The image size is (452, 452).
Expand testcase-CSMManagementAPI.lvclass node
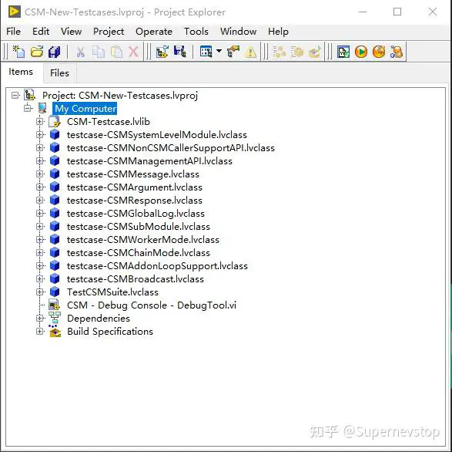pyautogui.click(x=40, y=161)
